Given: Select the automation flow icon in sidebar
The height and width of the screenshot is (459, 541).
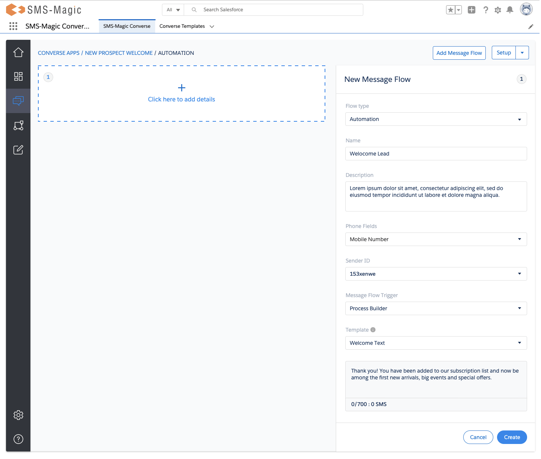Looking at the screenshot, I should click(18, 125).
